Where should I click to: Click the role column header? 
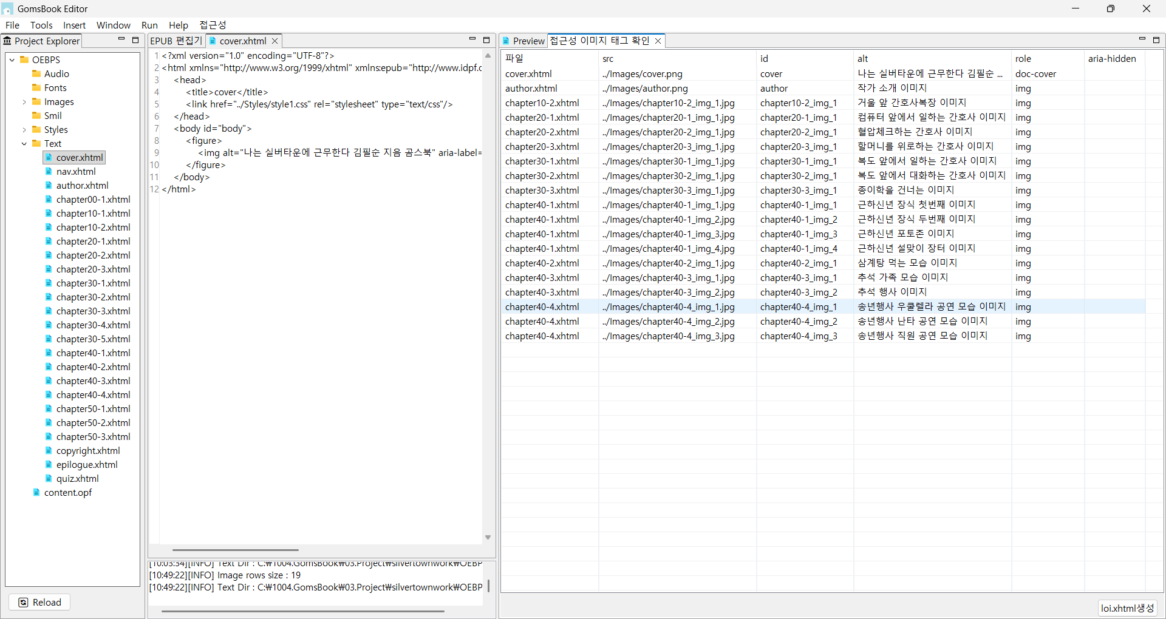(1048, 58)
